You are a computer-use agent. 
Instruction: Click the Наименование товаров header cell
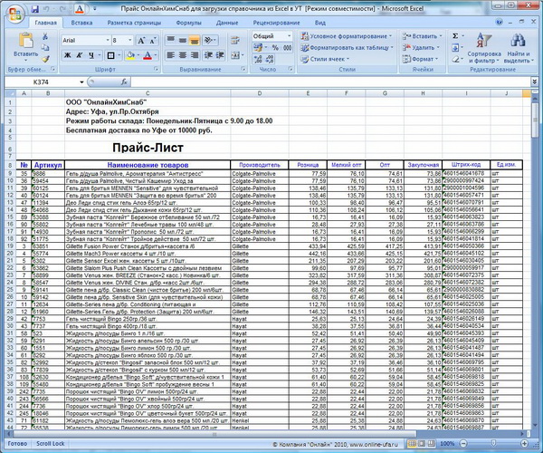click(148, 165)
